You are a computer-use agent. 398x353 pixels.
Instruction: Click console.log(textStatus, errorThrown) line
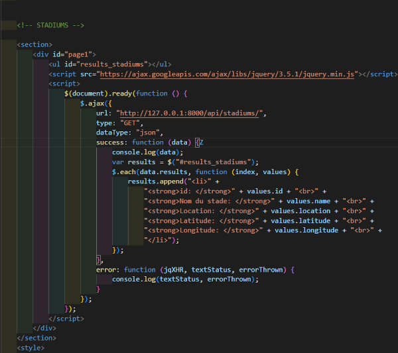tap(184, 279)
